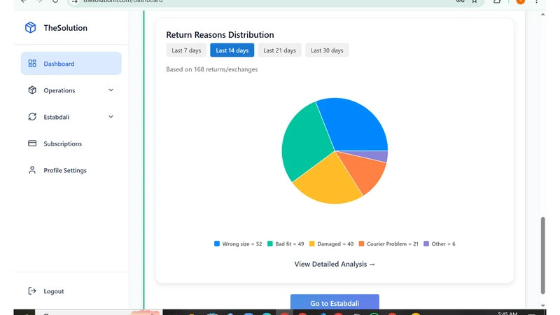Switch range to Last 30 days
Viewport: 560px width, 315px height.
(327, 50)
